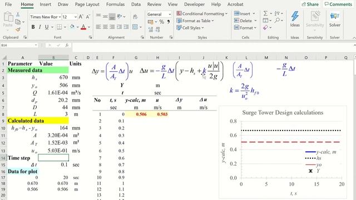The width and height of the screenshot is (356, 200).
Task: Open the File tab
Action: (8, 4)
